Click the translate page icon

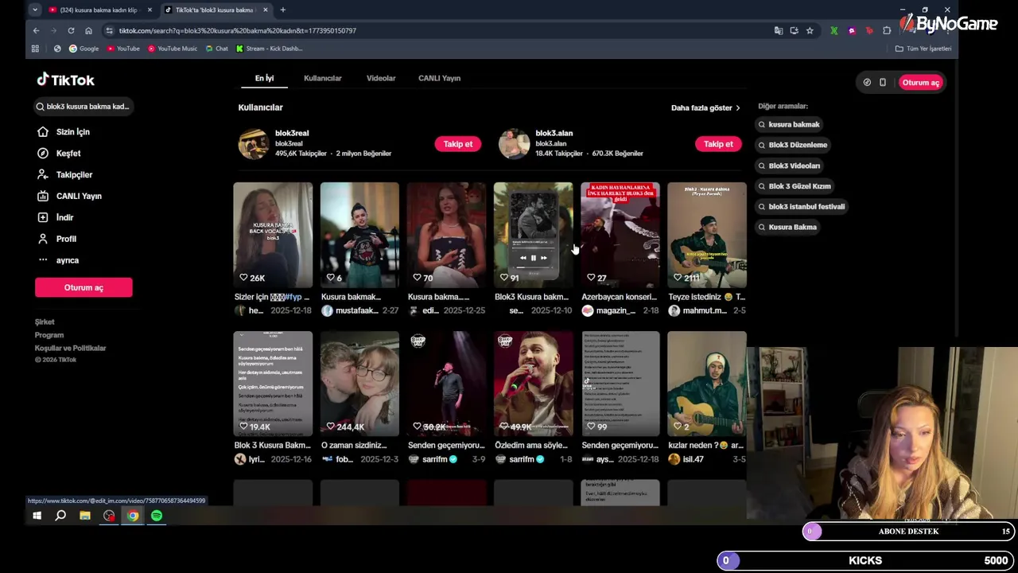779,30
